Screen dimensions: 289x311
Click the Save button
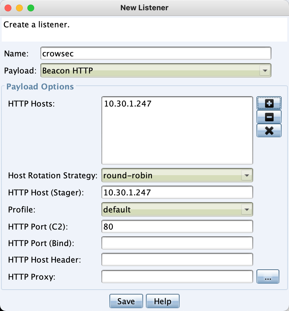point(126,301)
